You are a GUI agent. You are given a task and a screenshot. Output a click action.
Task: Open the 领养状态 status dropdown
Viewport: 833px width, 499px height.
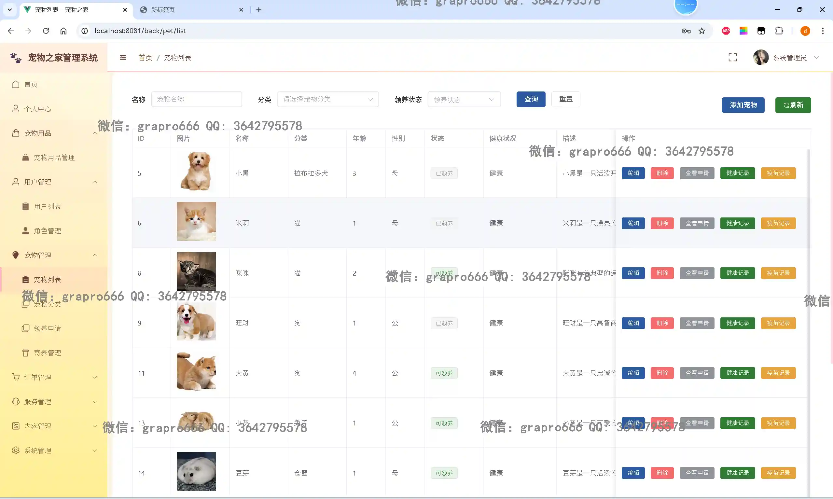(464, 100)
